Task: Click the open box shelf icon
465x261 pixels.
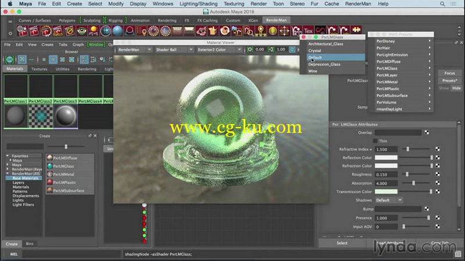Action: pyautogui.click(x=213, y=31)
